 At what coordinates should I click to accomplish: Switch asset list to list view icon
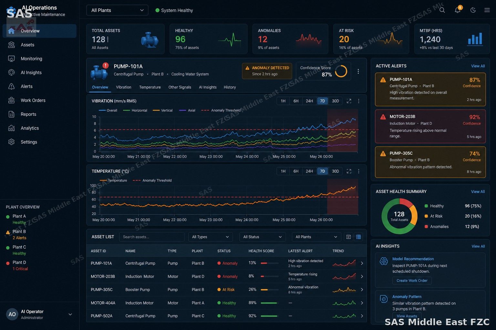point(358,237)
